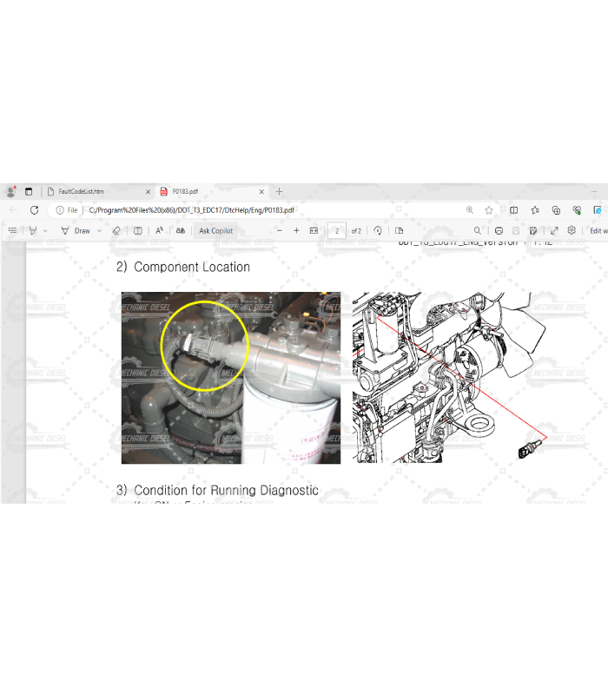Rotate the PDF page

[x=378, y=231]
